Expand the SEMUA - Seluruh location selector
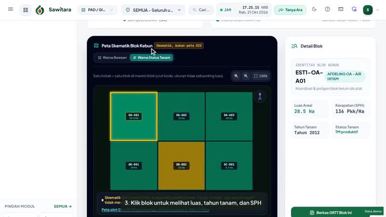 tap(153, 10)
